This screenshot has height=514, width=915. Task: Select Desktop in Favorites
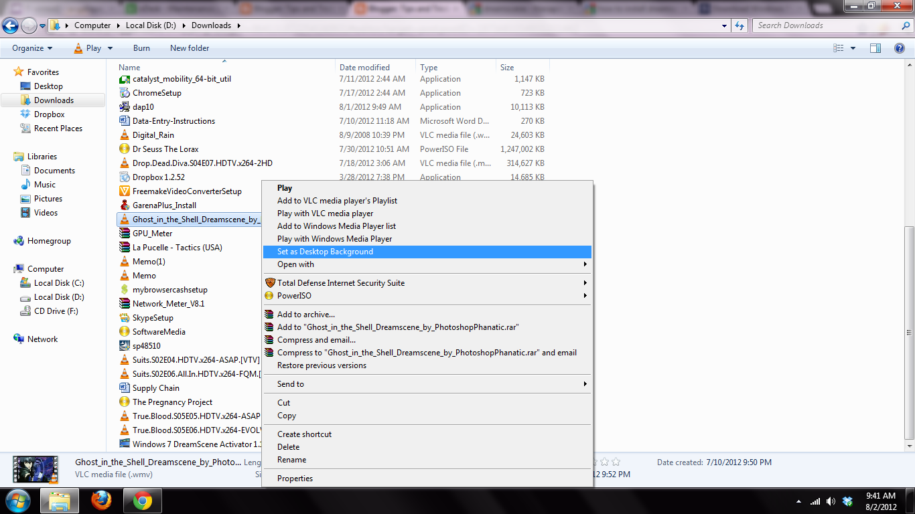pyautogui.click(x=48, y=86)
